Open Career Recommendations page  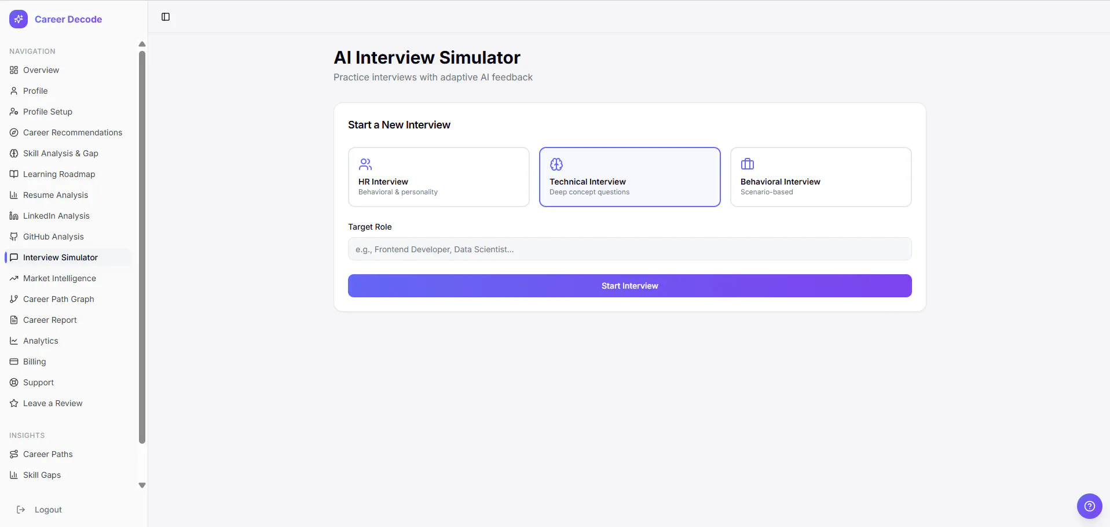[x=68, y=132]
